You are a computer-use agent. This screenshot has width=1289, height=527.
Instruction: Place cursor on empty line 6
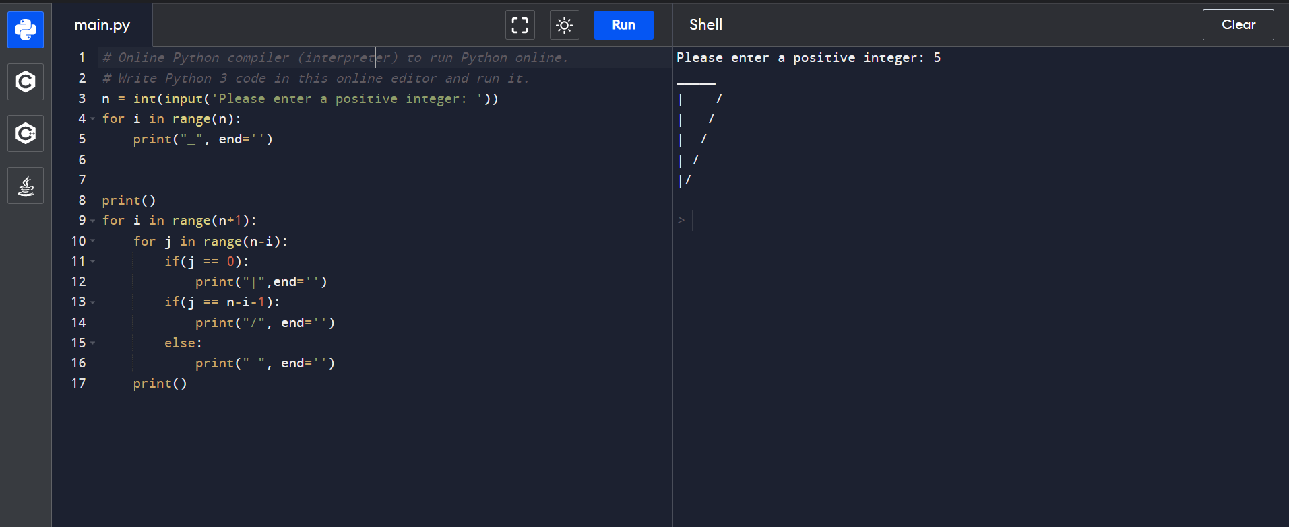[x=270, y=160]
